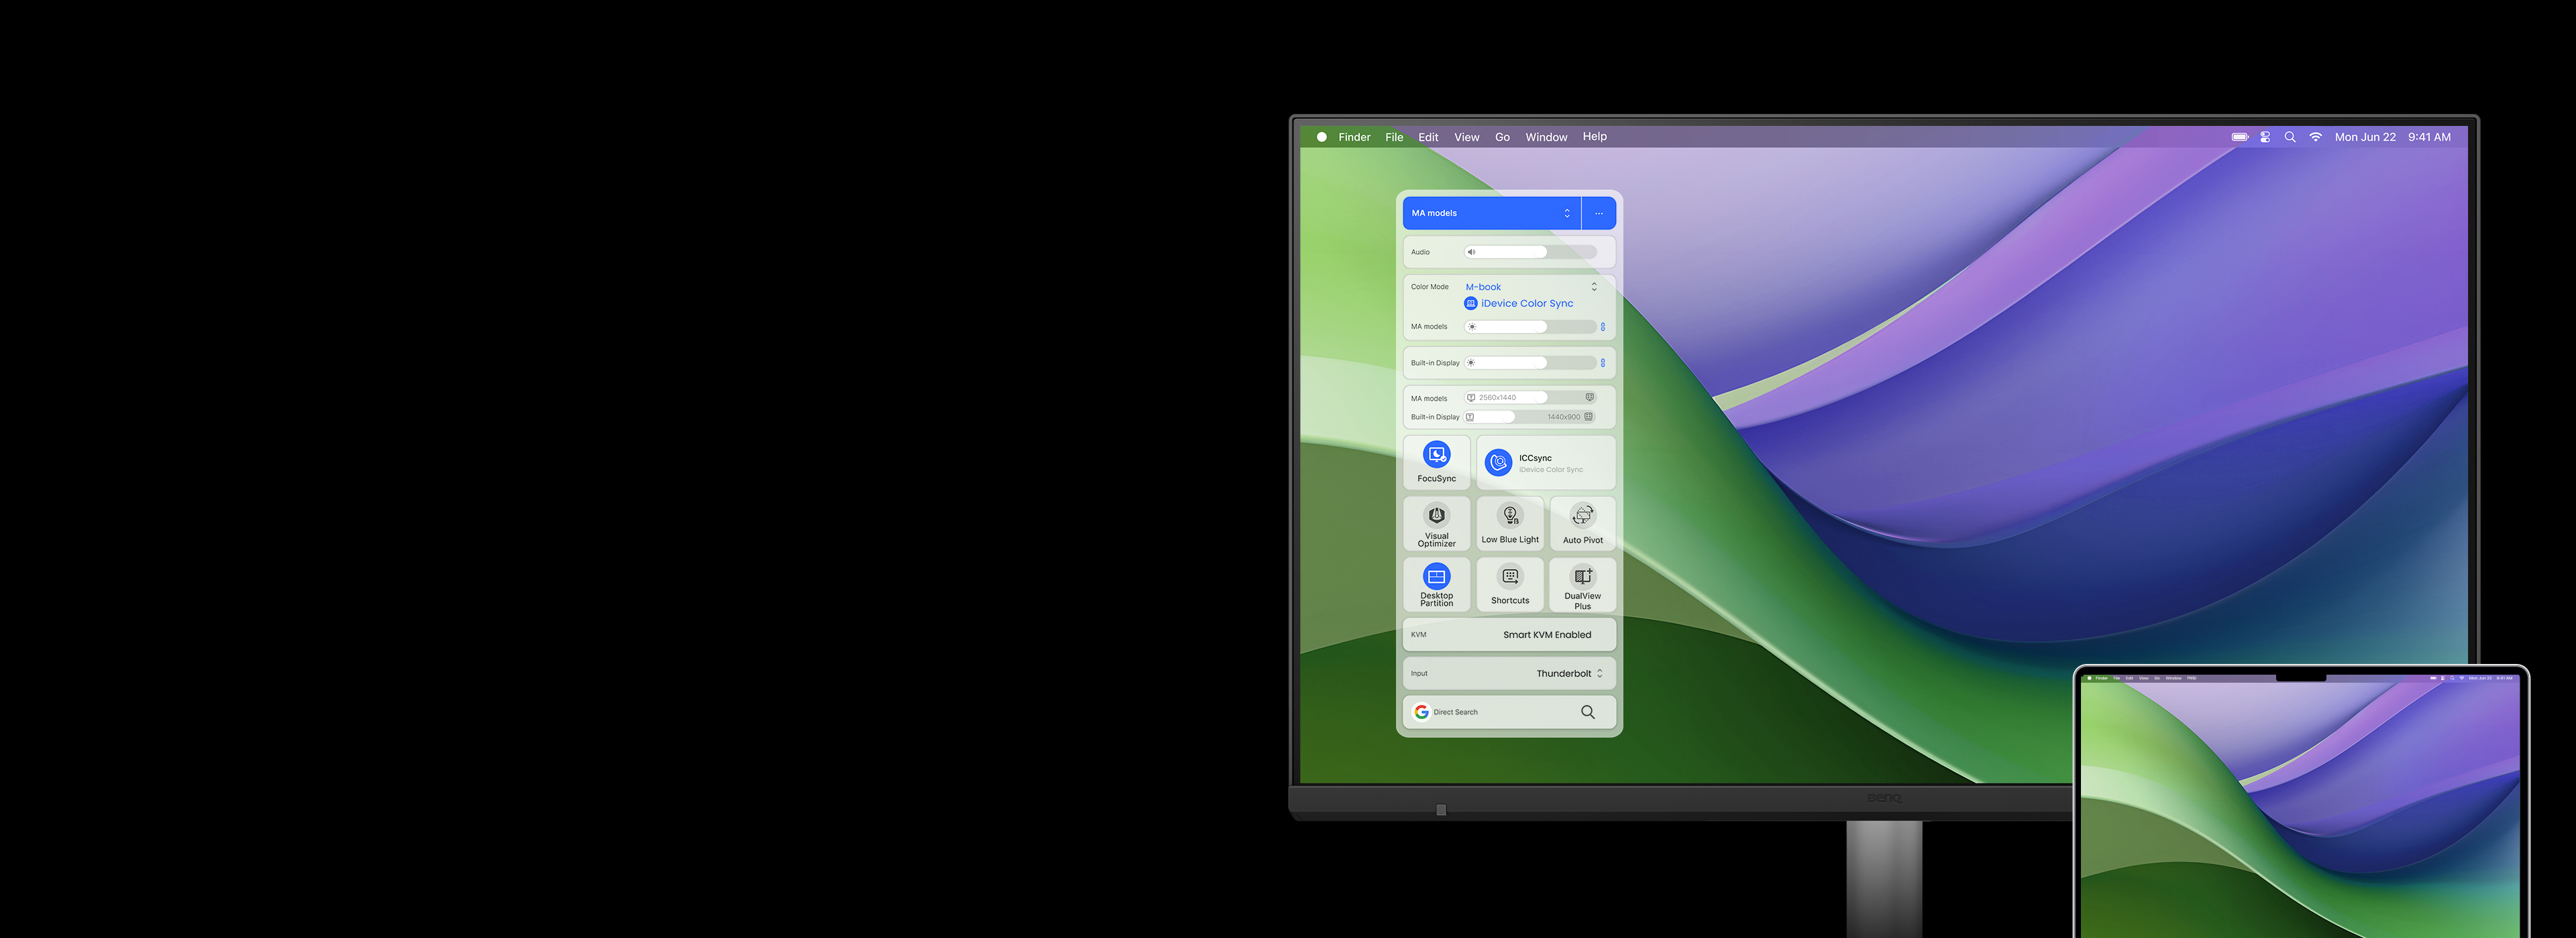
Task: Click the Wi-Fi icon in menu bar
Action: coord(2316,137)
